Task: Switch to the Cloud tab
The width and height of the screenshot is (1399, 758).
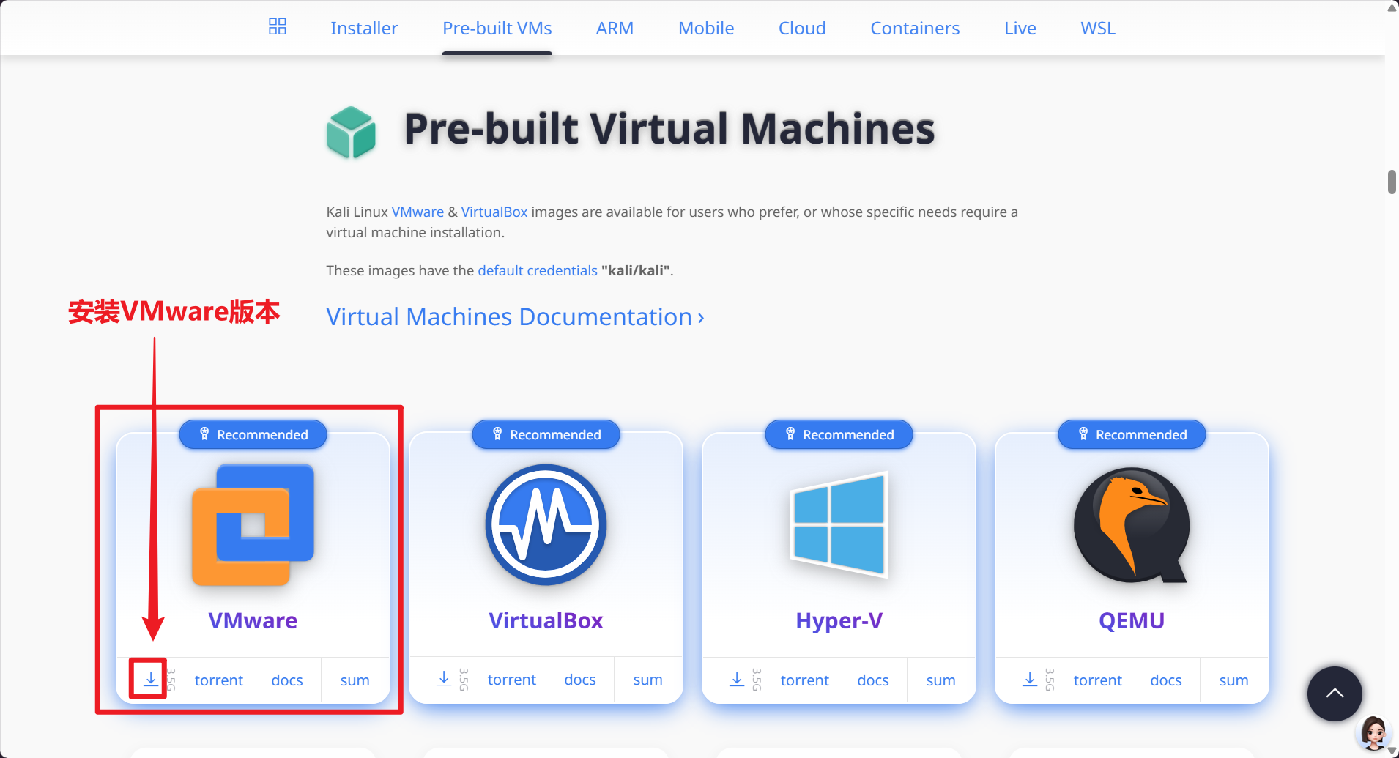Action: point(802,28)
